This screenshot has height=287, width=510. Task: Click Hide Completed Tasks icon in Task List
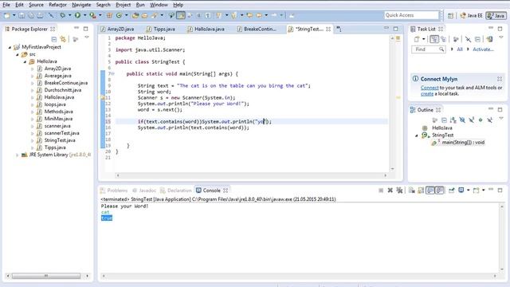coord(468,39)
